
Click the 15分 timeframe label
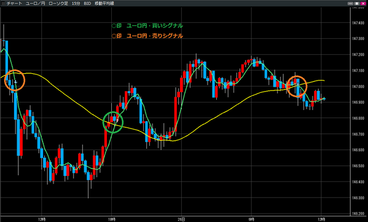tap(76, 4)
